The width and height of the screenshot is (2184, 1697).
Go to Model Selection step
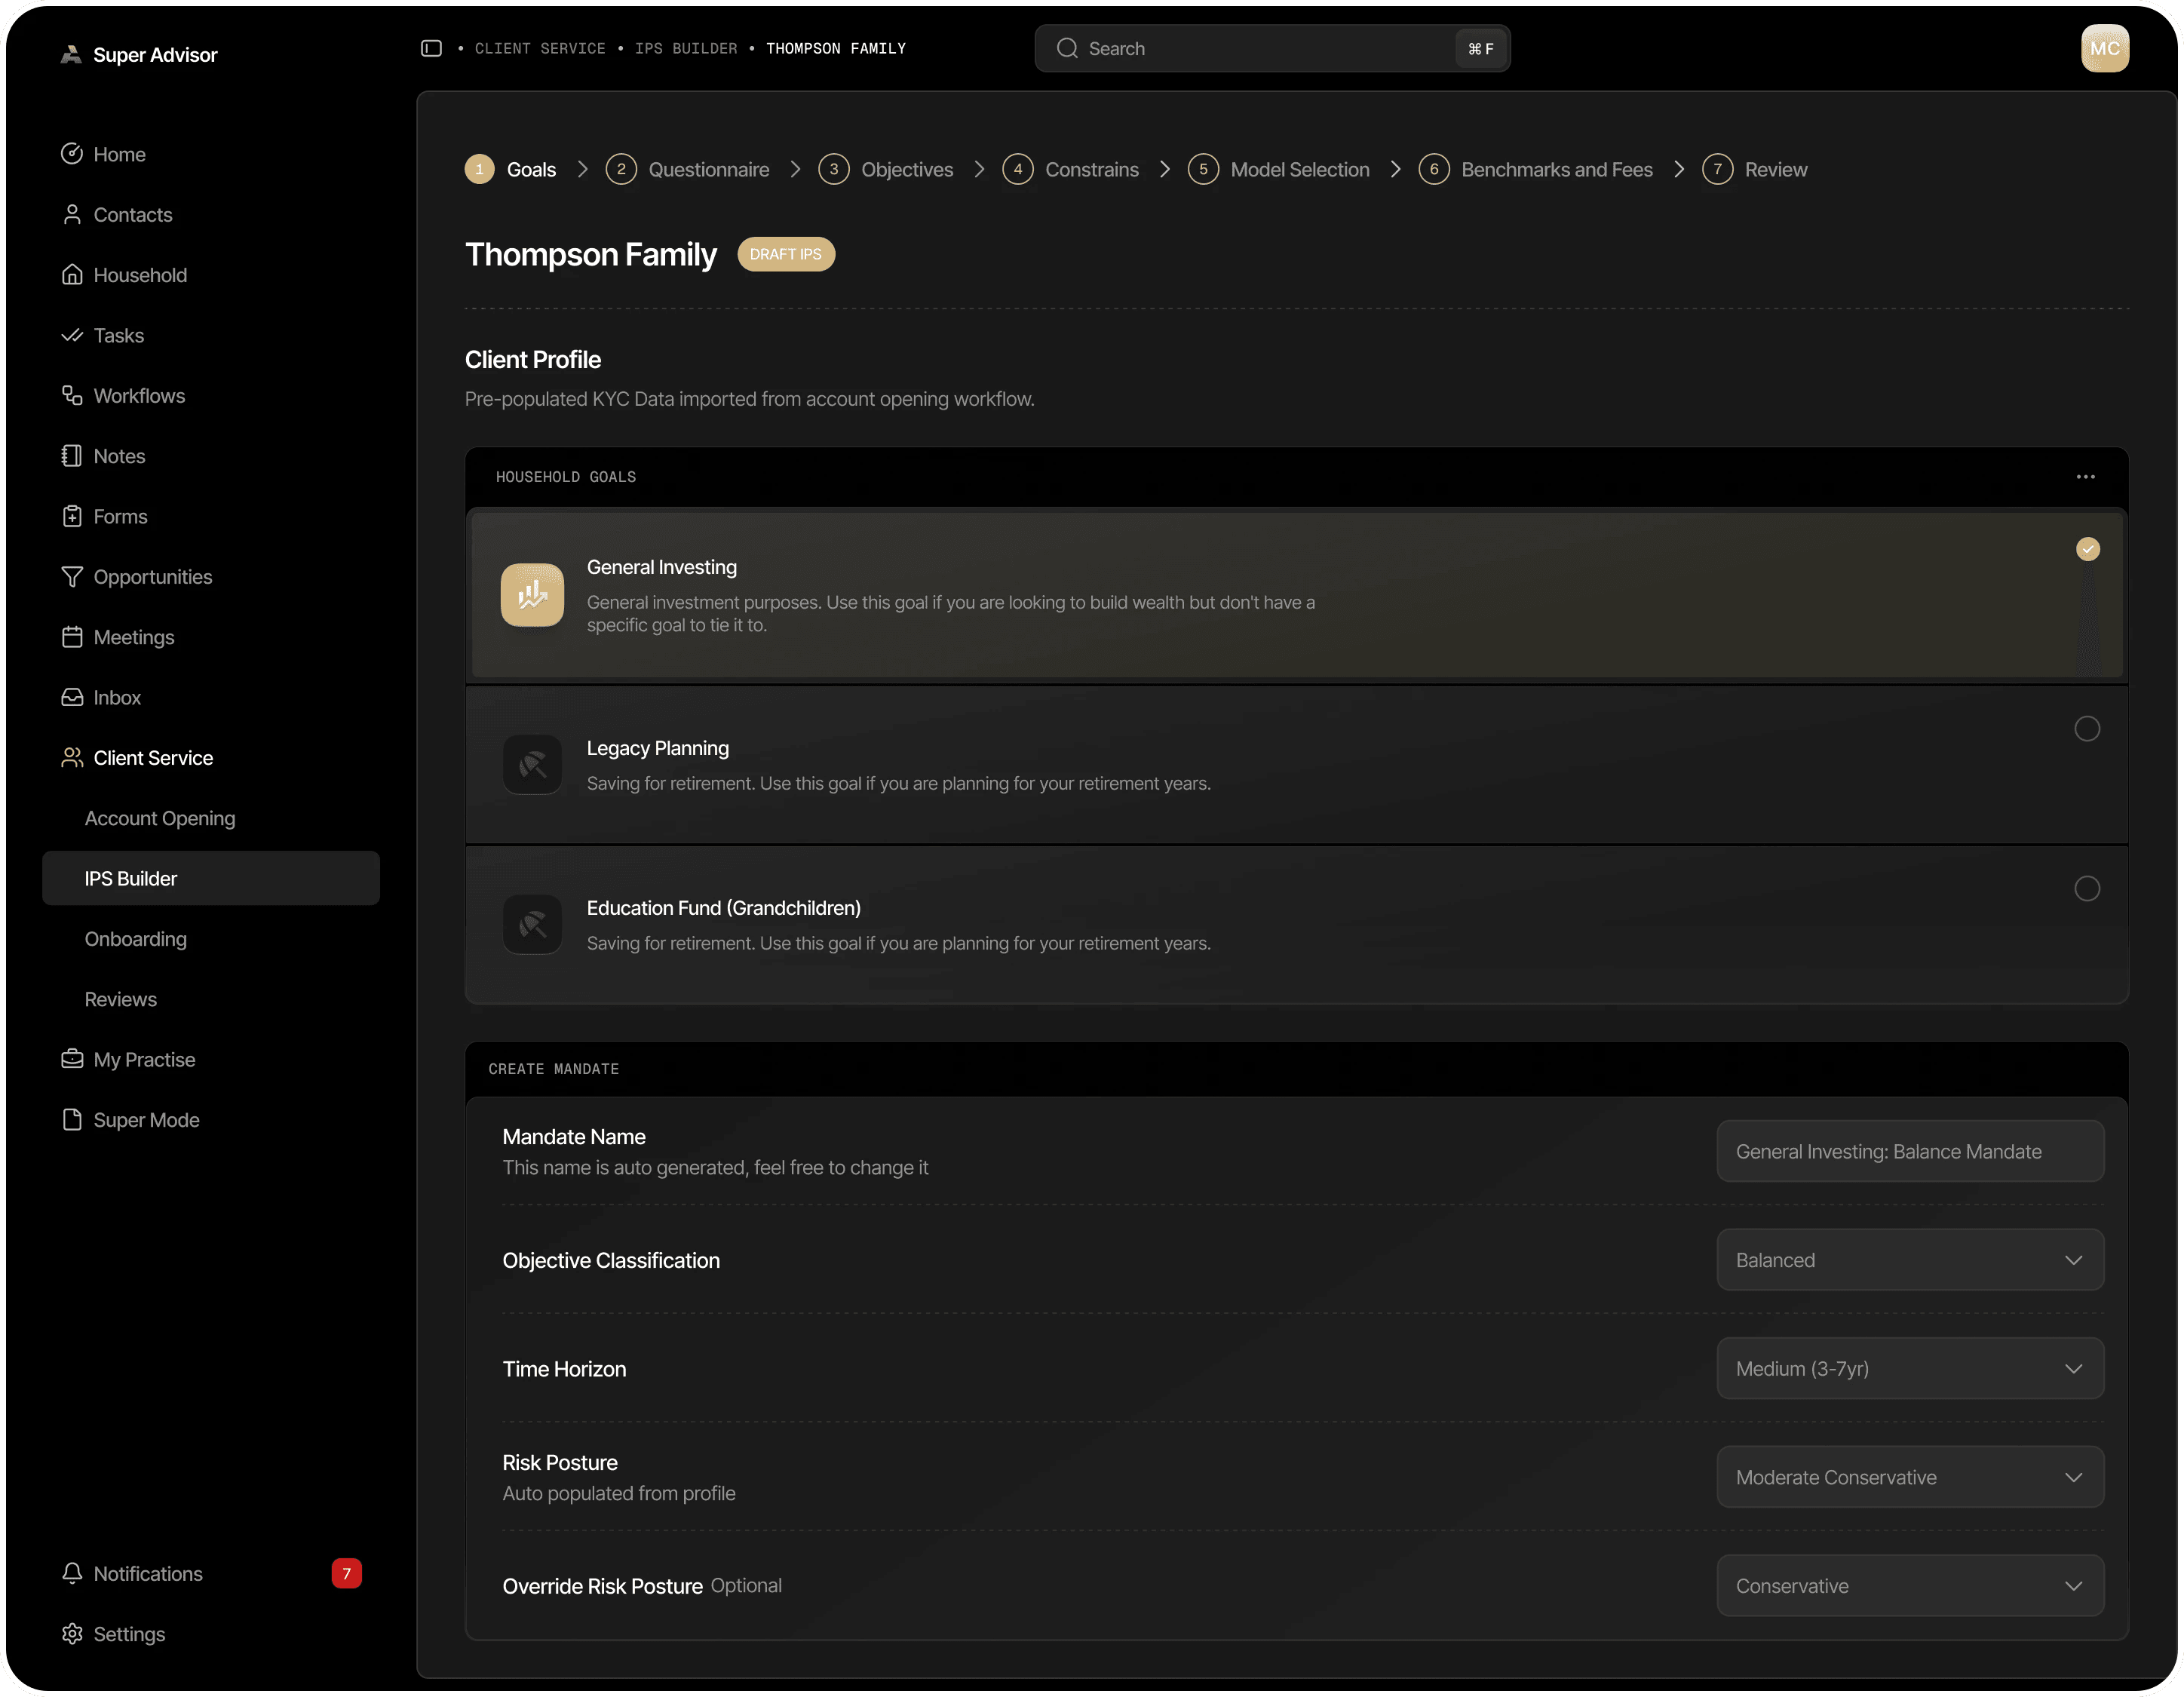[x=1279, y=169]
